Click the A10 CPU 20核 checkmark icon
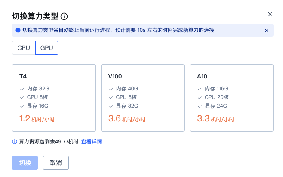Viewport: 283px width, 177px height. click(200, 97)
